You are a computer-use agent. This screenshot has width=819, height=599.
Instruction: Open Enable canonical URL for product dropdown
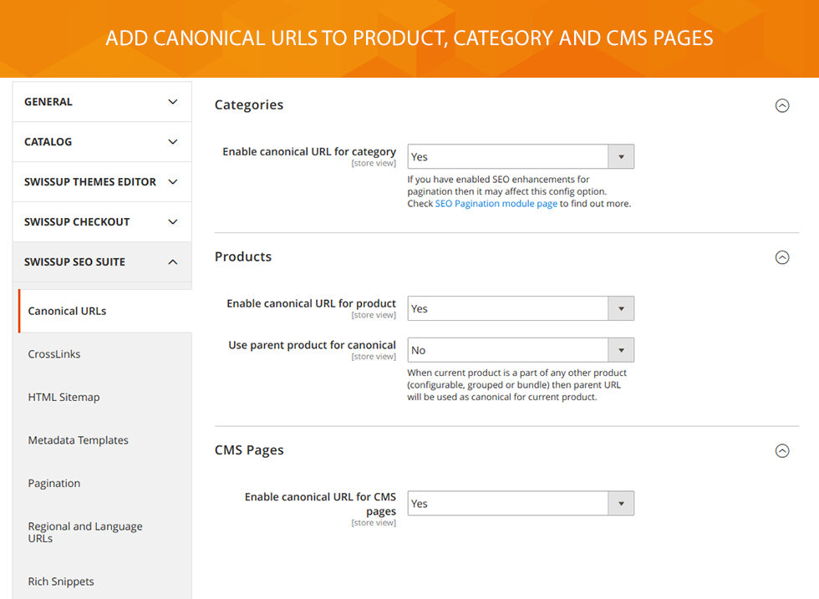tap(521, 308)
